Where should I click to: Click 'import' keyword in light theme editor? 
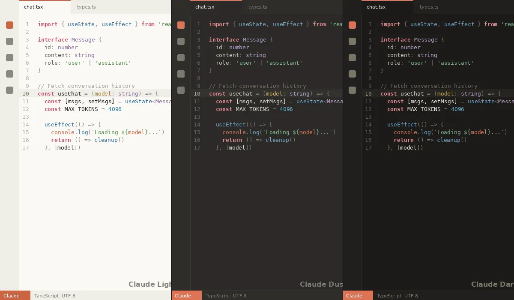(48, 24)
